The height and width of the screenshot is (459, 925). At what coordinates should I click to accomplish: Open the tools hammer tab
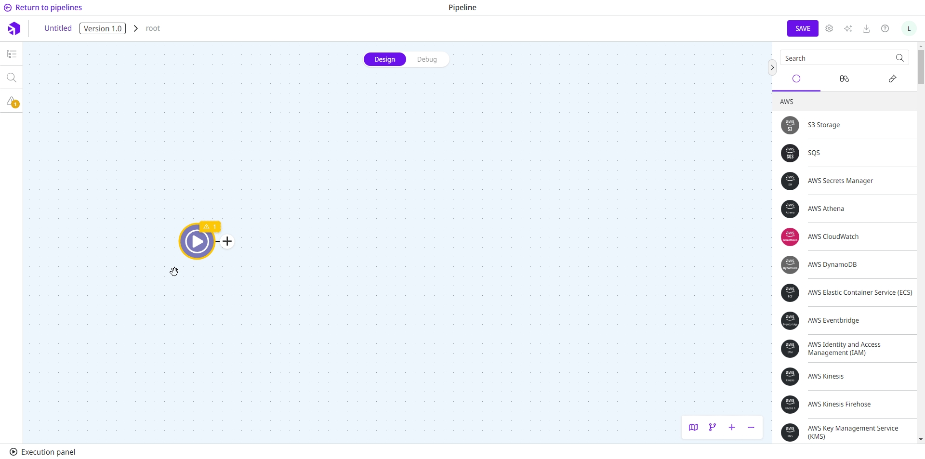coord(892,79)
